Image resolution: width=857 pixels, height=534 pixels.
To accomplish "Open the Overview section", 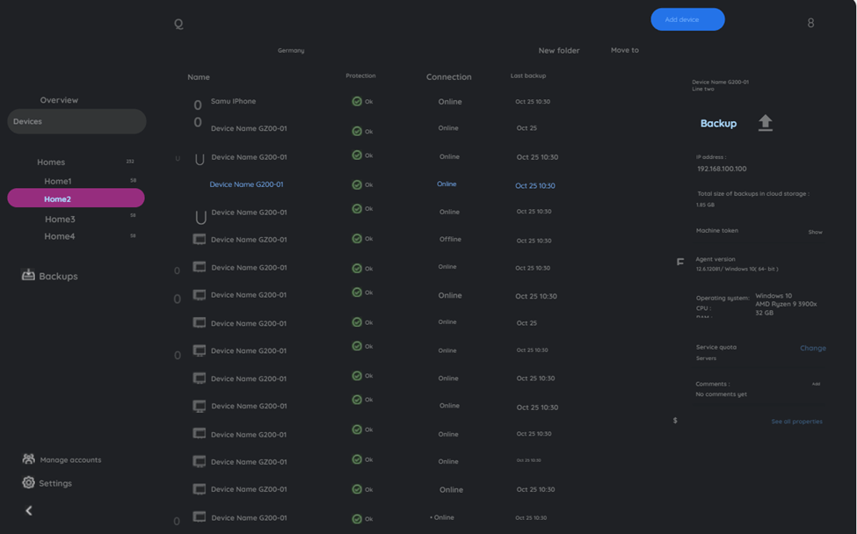I will pos(59,100).
